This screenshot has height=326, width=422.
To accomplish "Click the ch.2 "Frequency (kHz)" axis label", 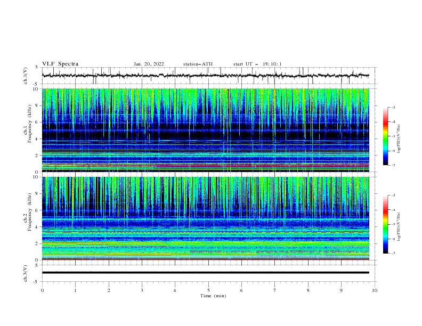I will coord(30,212).
